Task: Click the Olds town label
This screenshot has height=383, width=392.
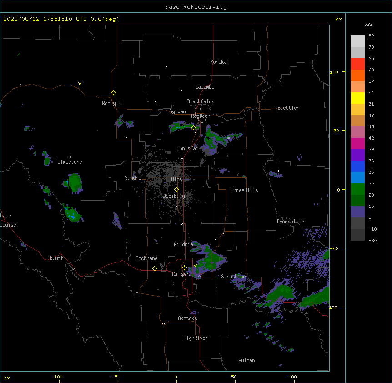Action: pos(176,179)
